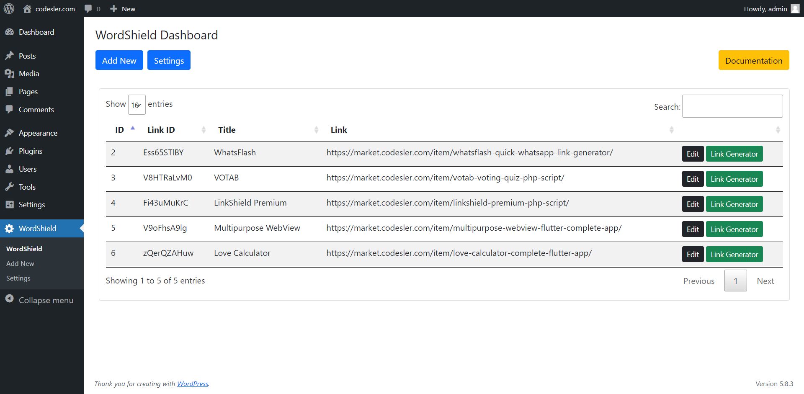Open the comments bubble icon in admin bar
Screen dimensions: 804x394
(88, 9)
